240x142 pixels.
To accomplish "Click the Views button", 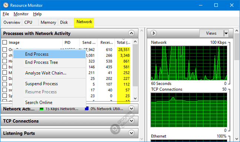I will [x=211, y=33].
